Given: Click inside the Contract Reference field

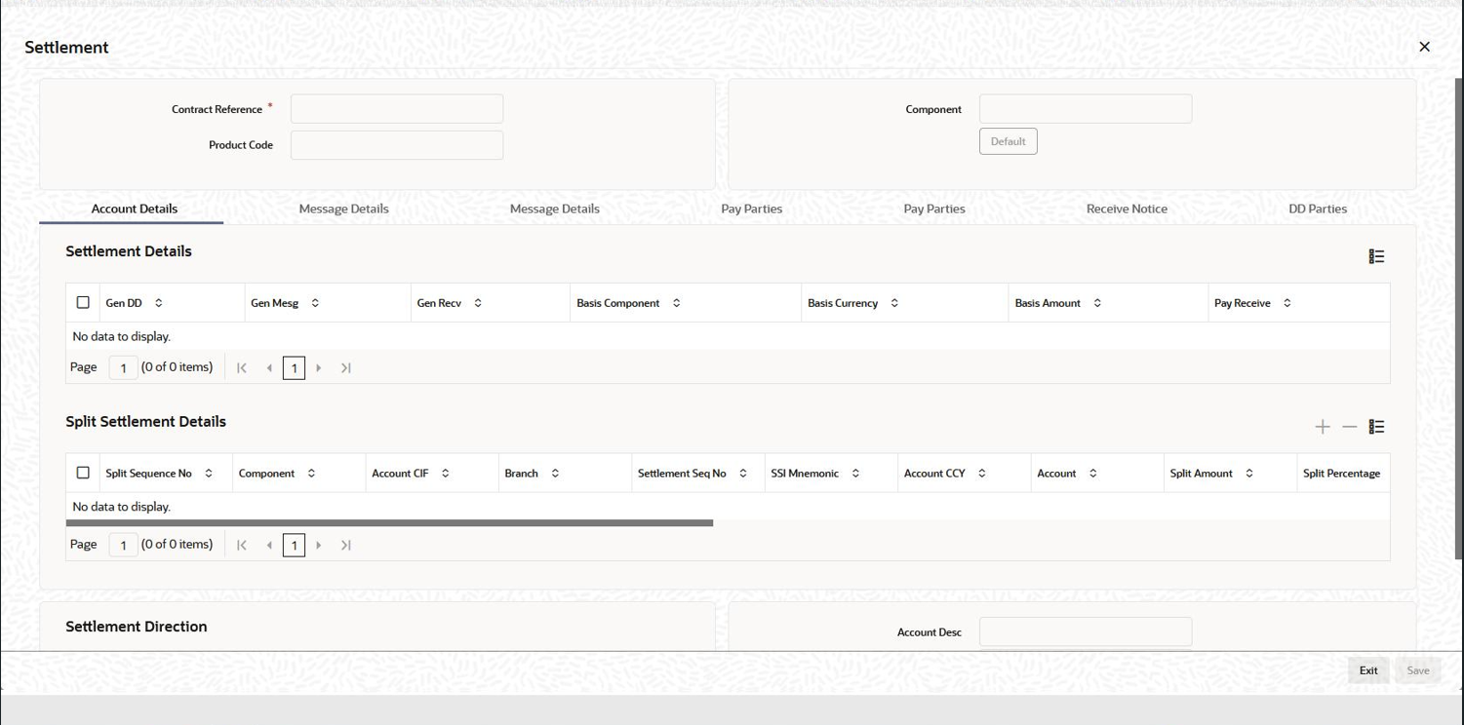Looking at the screenshot, I should coord(396,108).
